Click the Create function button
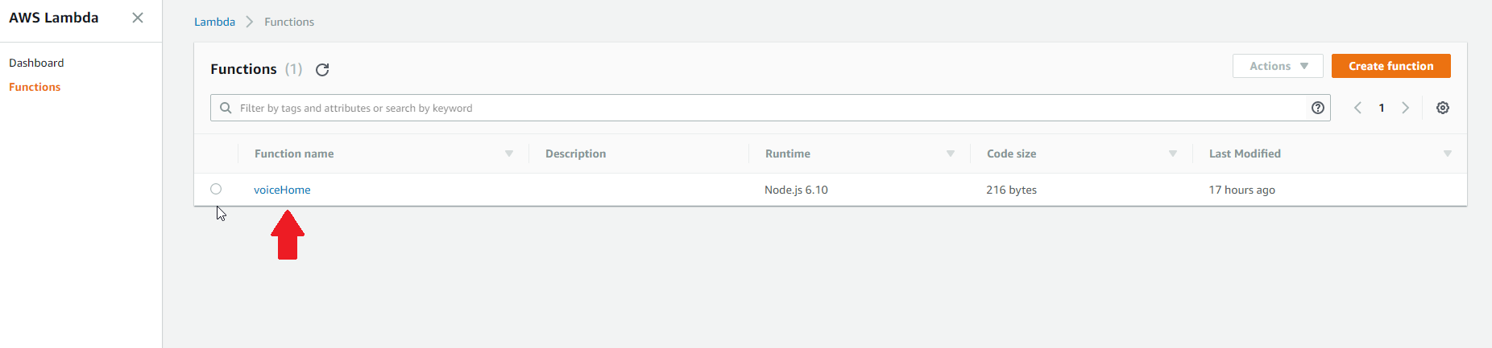The image size is (1492, 348). (1390, 66)
